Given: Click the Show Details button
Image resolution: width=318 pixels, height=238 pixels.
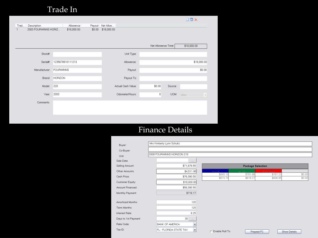Looking at the screenshot, I should [x=289, y=231].
